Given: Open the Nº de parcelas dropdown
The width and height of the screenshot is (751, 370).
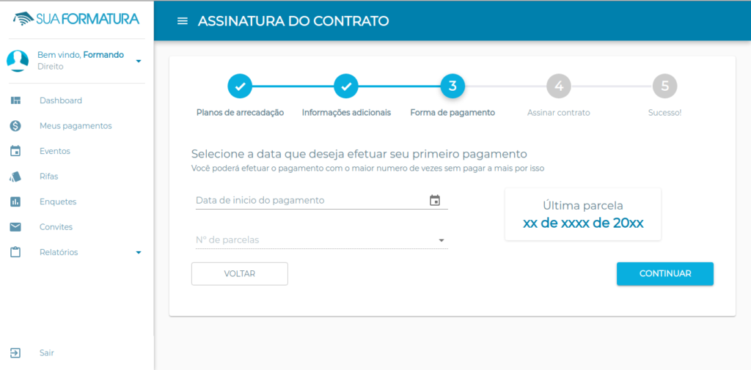Looking at the screenshot, I should coord(320,240).
